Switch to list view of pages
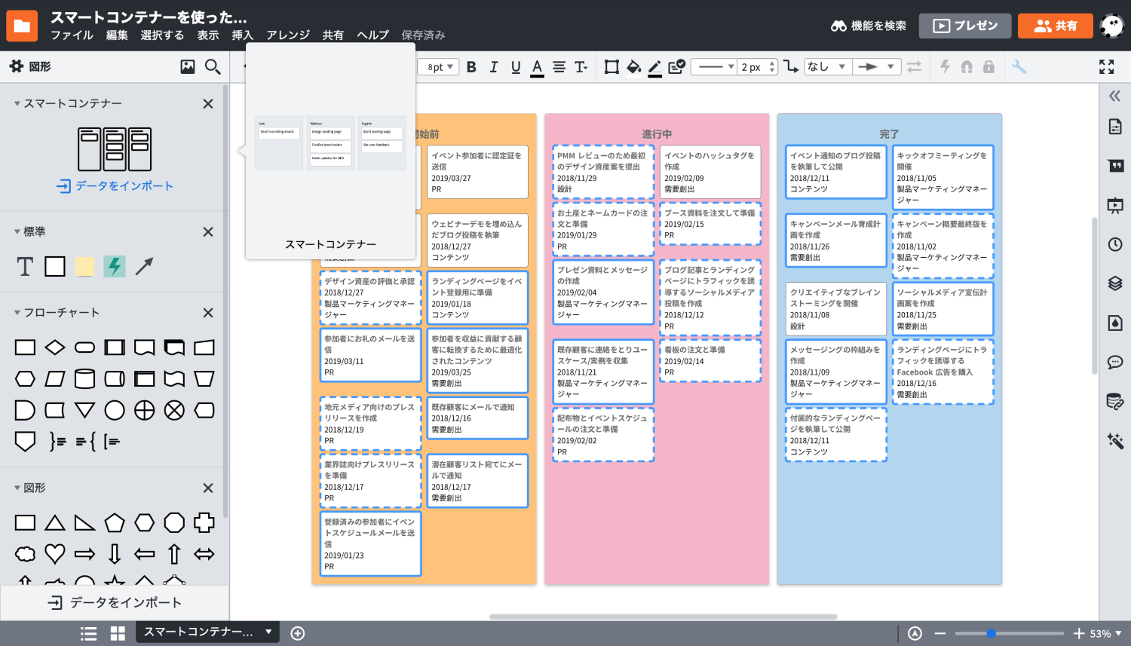 89,633
